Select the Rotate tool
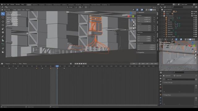This screenshot has height=111, width=198. click(x=3, y=25)
